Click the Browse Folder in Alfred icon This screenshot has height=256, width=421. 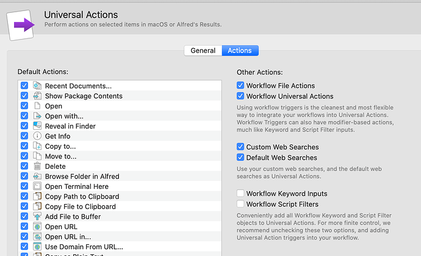click(x=37, y=176)
